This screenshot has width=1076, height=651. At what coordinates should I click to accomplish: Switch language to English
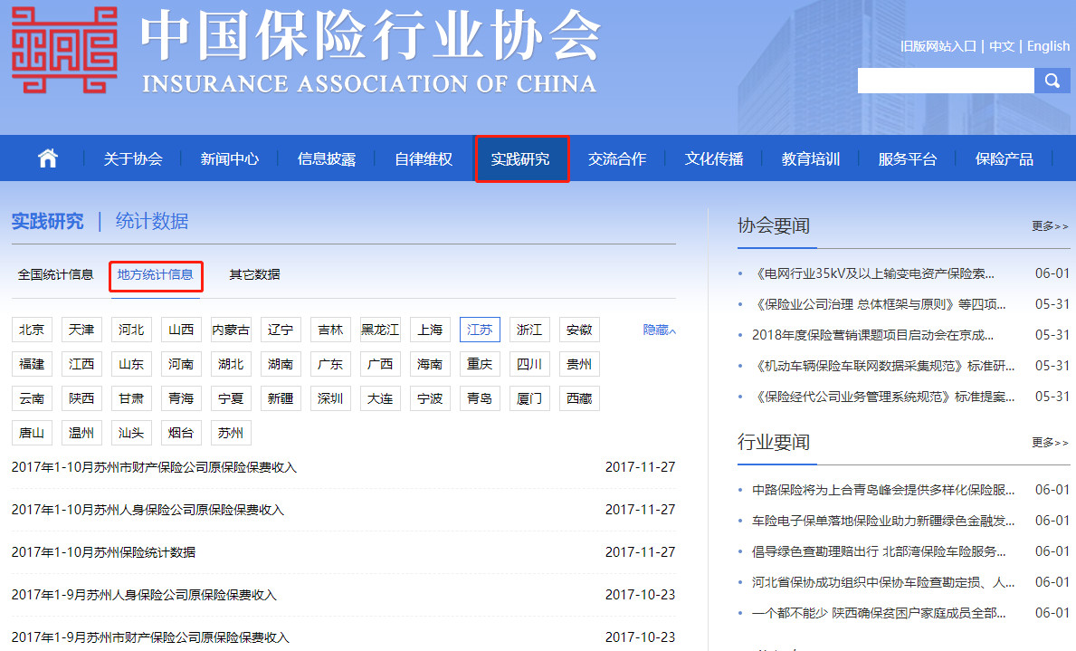click(x=1048, y=46)
